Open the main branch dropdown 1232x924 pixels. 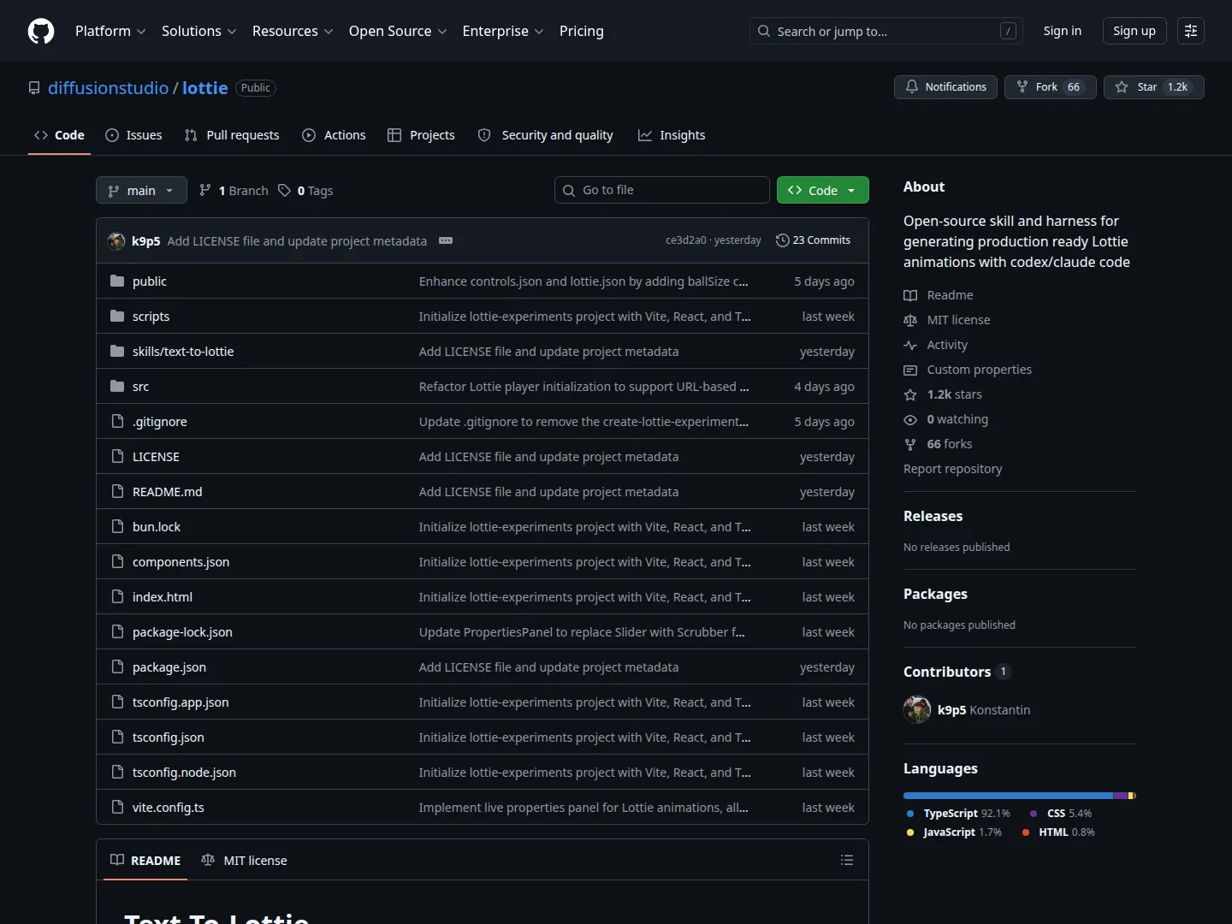[x=141, y=190]
